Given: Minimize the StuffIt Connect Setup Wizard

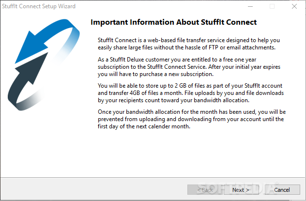Looking at the screenshot, I should click(250, 6).
